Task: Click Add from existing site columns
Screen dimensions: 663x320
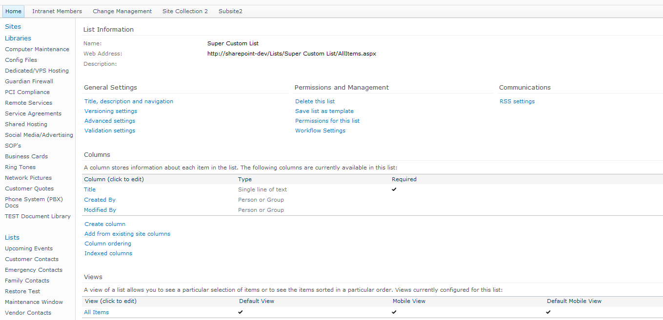Action: (x=127, y=234)
